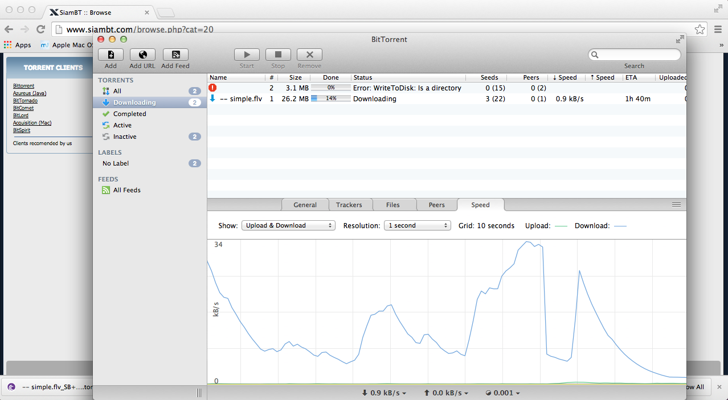Image resolution: width=728 pixels, height=400 pixels.
Task: Sort torrents by the Down Speed column header
Action: (565, 77)
